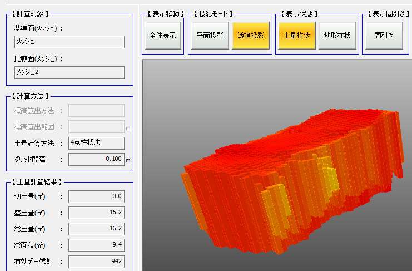Click the 全体表示 button
The height and width of the screenshot is (271, 412).
(163, 35)
